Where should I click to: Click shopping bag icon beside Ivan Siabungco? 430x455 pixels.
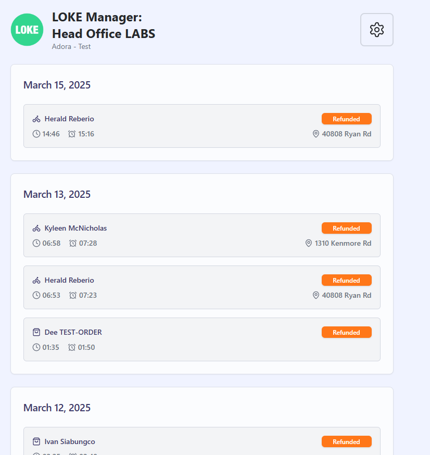click(36, 441)
